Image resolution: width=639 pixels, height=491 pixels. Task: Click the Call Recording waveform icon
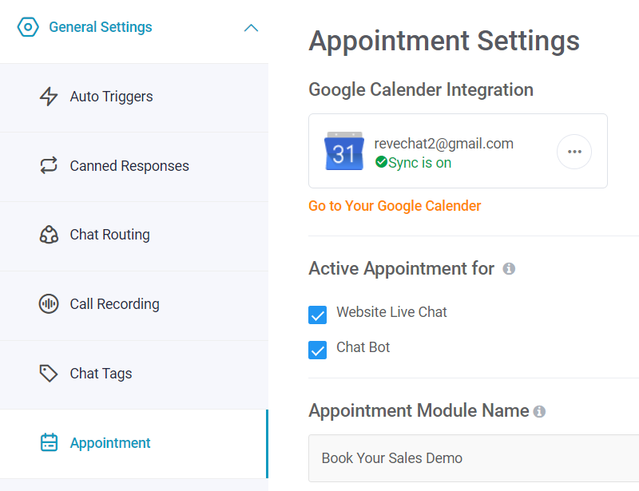(49, 304)
